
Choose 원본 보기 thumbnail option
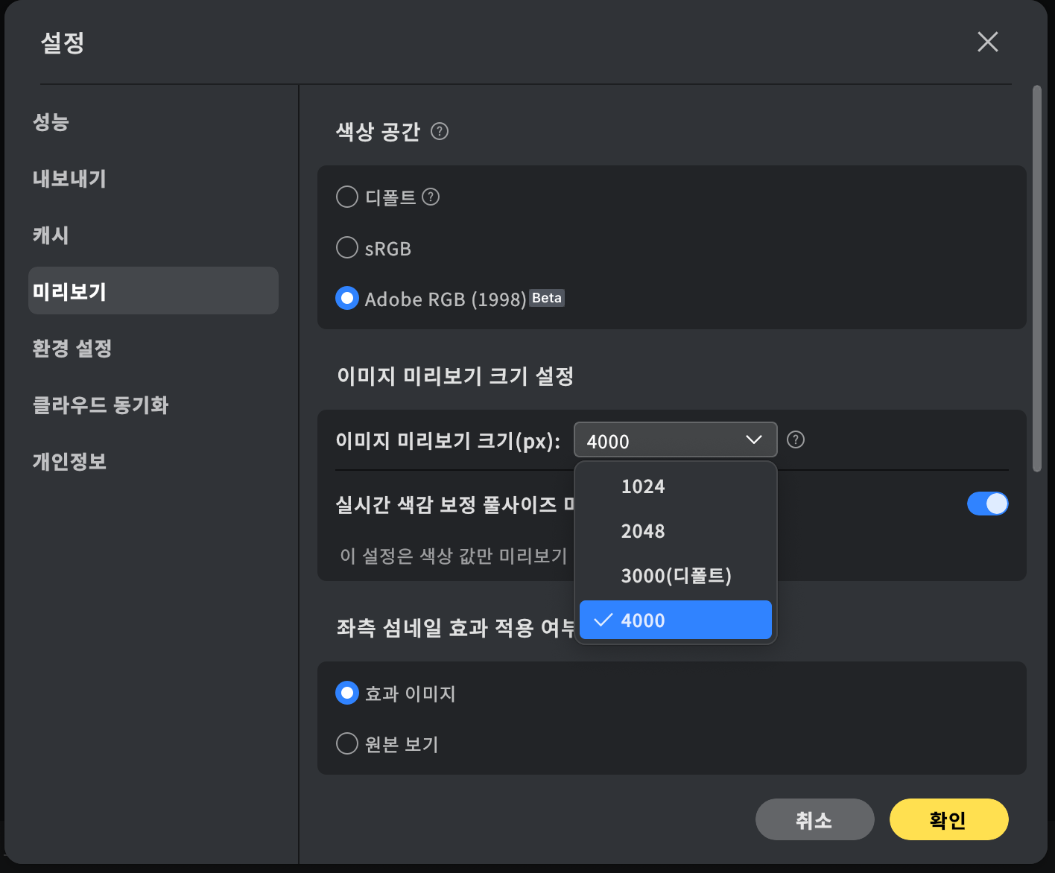click(347, 743)
